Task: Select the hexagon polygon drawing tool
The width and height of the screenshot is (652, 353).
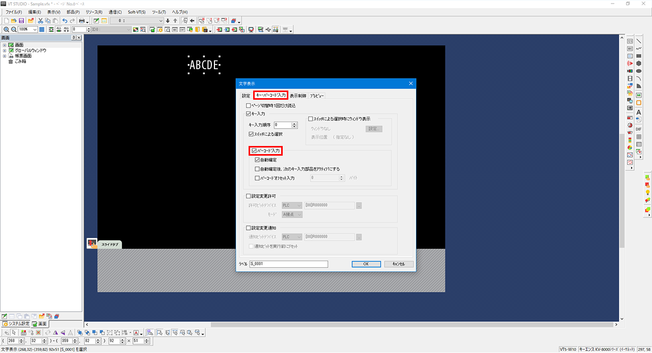Action: tap(639, 64)
